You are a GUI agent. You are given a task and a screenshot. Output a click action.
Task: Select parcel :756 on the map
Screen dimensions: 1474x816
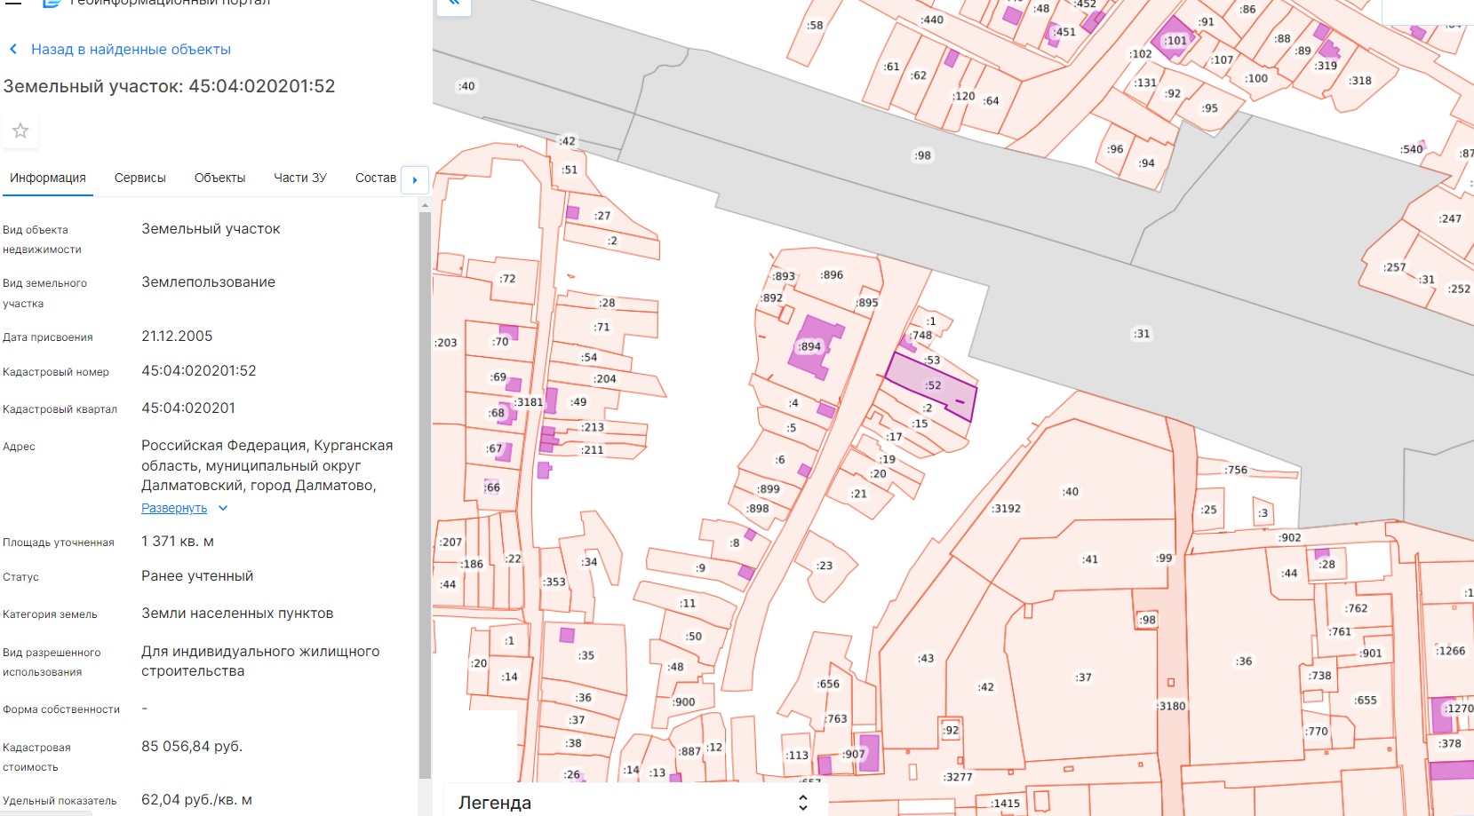pyautogui.click(x=1236, y=471)
